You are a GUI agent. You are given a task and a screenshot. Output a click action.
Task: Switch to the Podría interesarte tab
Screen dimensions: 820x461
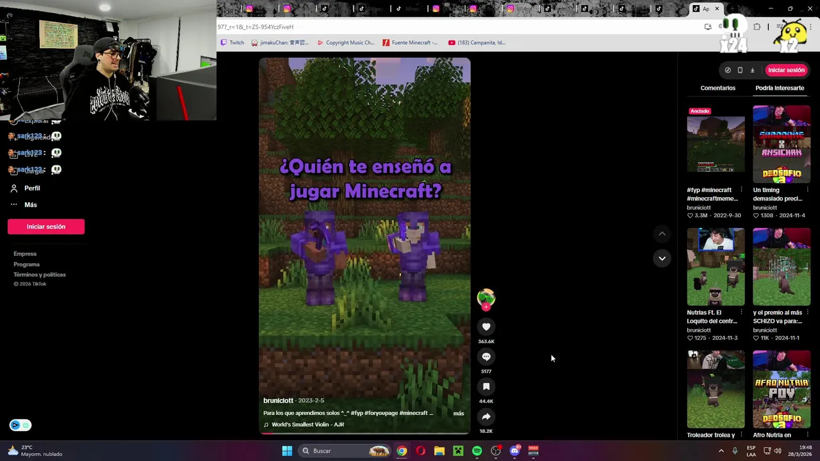pos(780,88)
